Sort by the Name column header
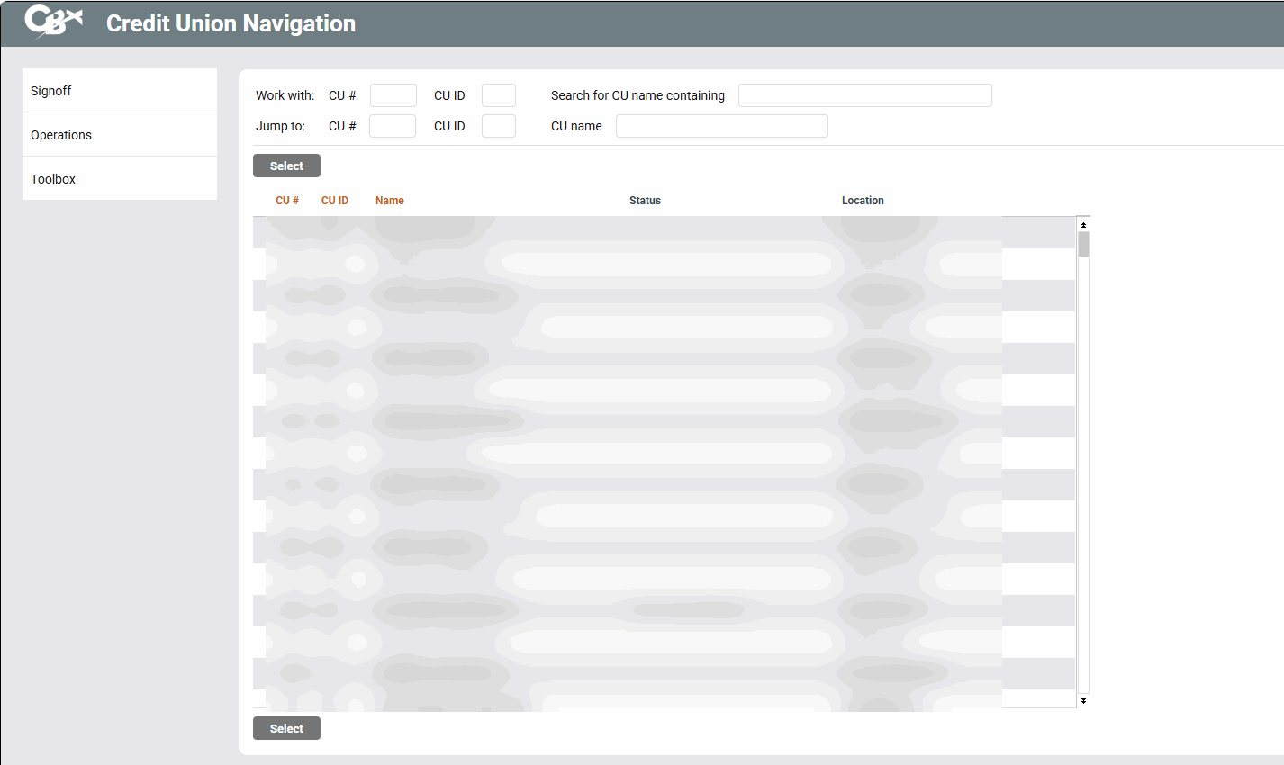 (390, 201)
